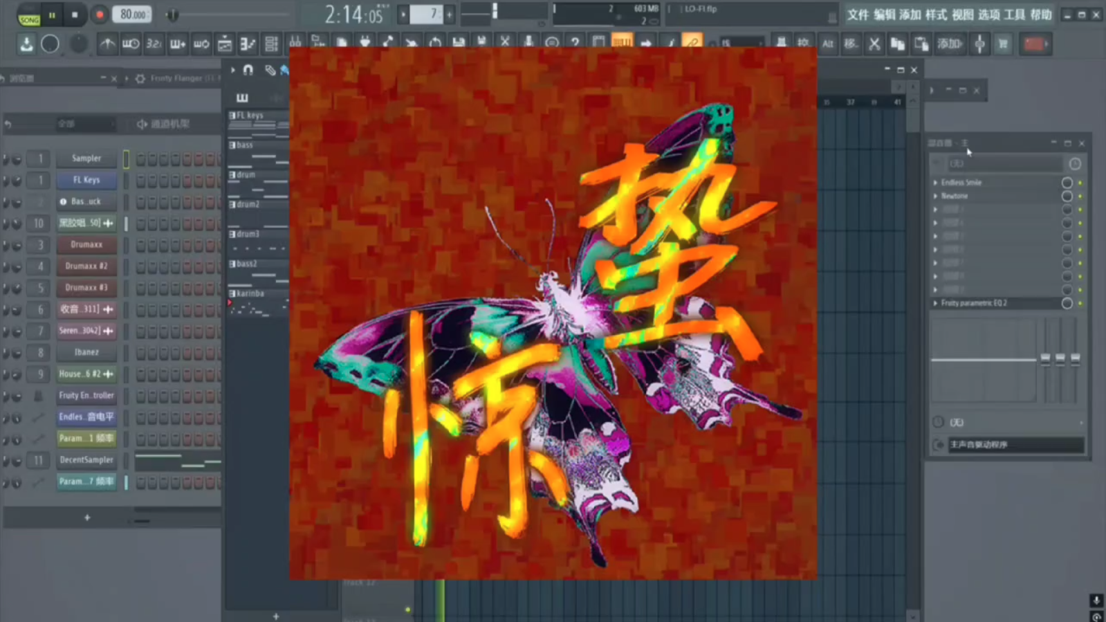This screenshot has height=622, width=1106.
Task: Select the Drumaxx channel button
Action: coord(86,244)
